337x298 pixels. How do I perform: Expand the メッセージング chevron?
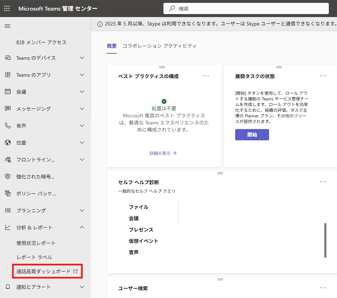coord(82,109)
